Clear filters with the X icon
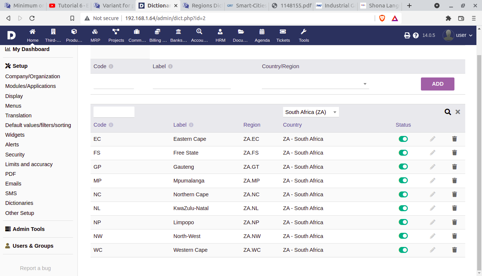The image size is (482, 276). click(458, 112)
